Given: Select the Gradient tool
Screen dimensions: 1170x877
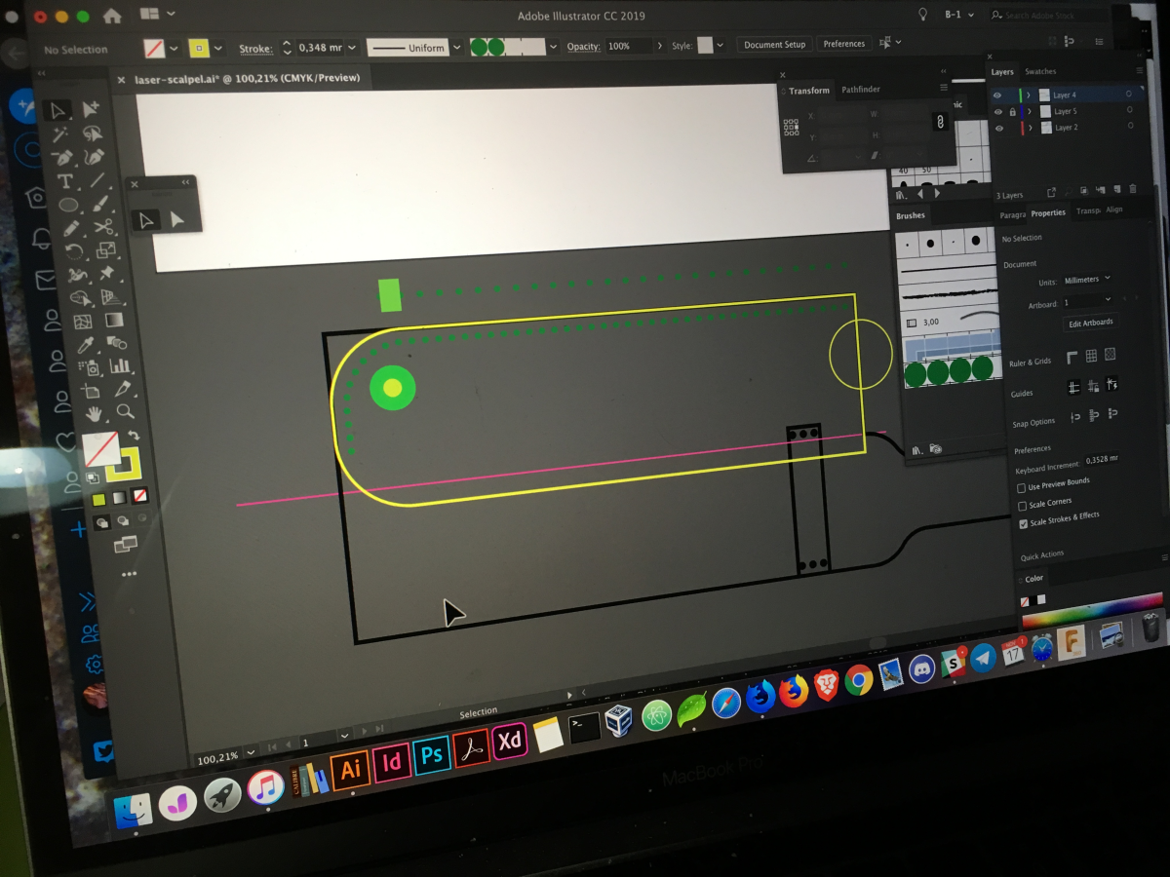Looking at the screenshot, I should (114, 320).
